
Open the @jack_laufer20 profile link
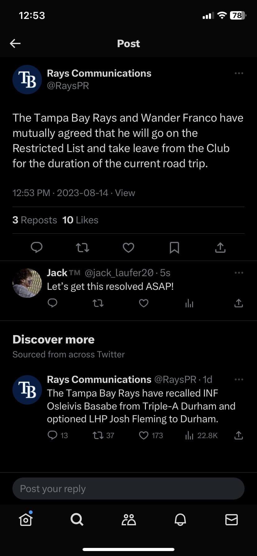[119, 273]
